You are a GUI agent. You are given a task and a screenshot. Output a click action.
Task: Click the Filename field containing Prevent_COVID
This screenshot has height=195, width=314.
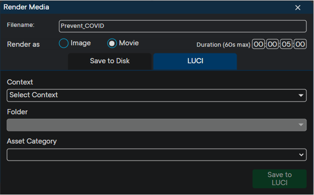click(182, 26)
